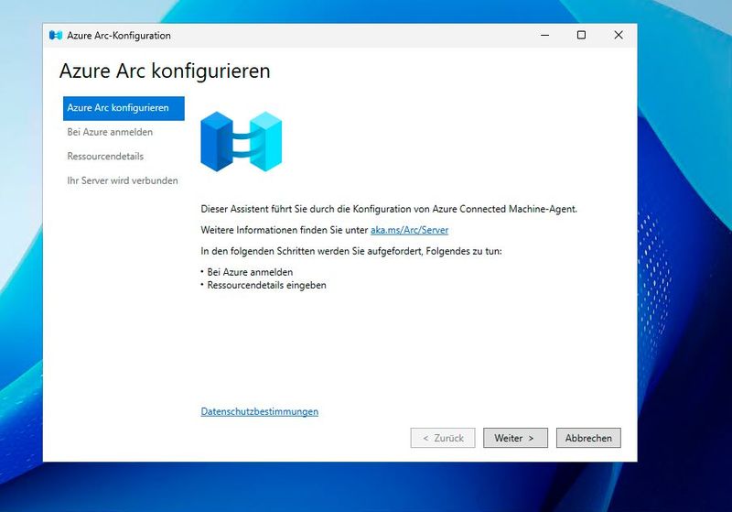Click the 'Azure Arc-Konfiguration' window title text
The width and height of the screenshot is (732, 512).
click(x=119, y=36)
